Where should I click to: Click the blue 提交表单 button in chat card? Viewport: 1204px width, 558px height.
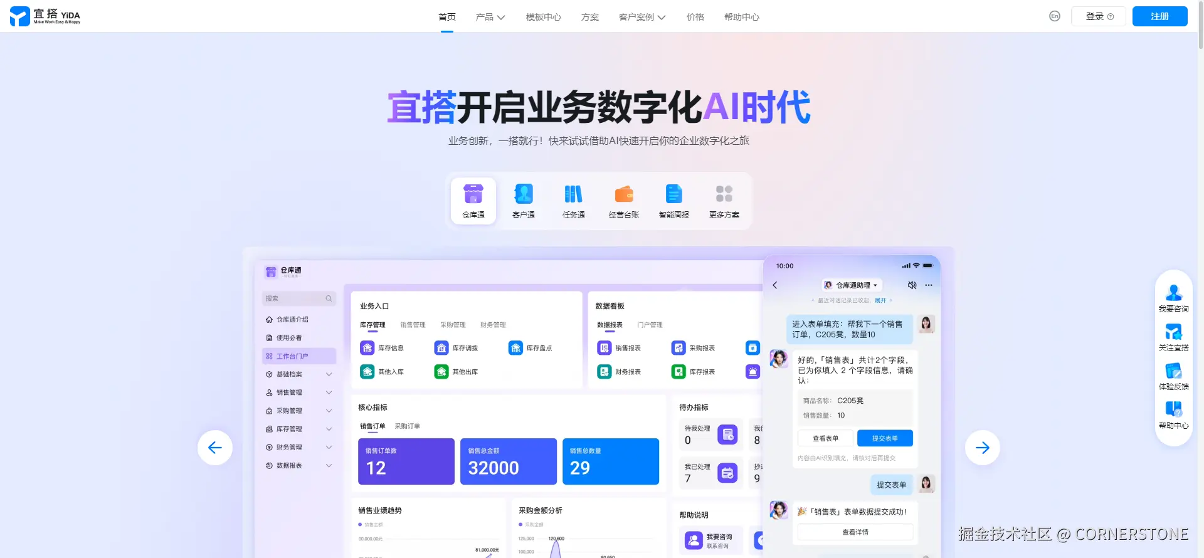pos(885,438)
